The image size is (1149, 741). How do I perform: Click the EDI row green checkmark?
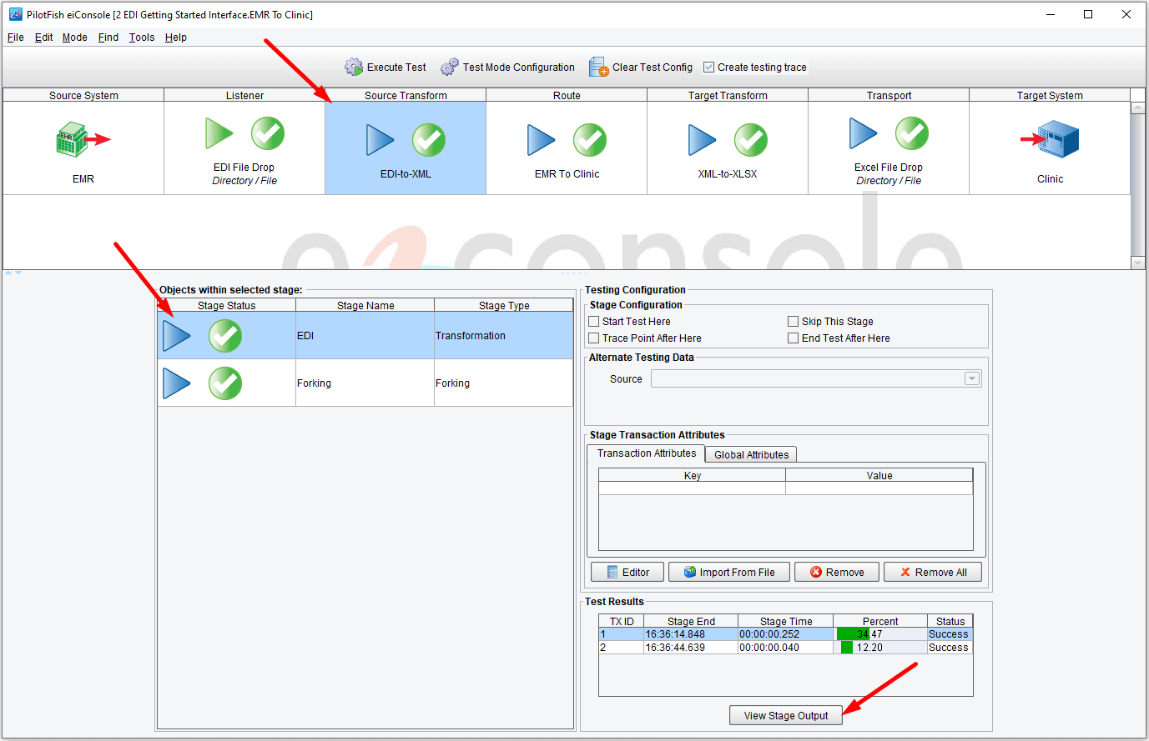[x=225, y=336]
